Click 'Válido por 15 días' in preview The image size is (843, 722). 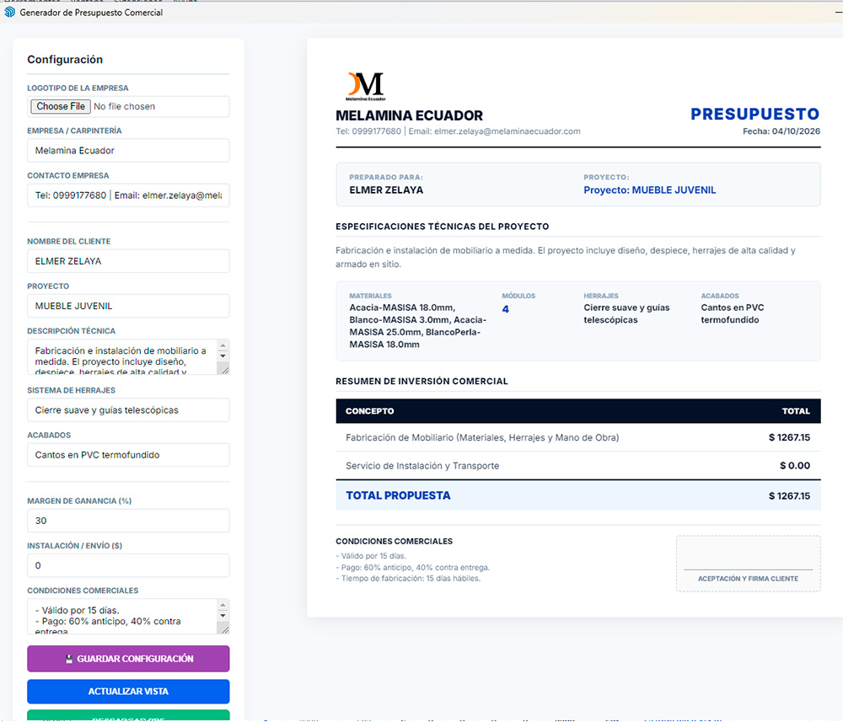tap(371, 556)
